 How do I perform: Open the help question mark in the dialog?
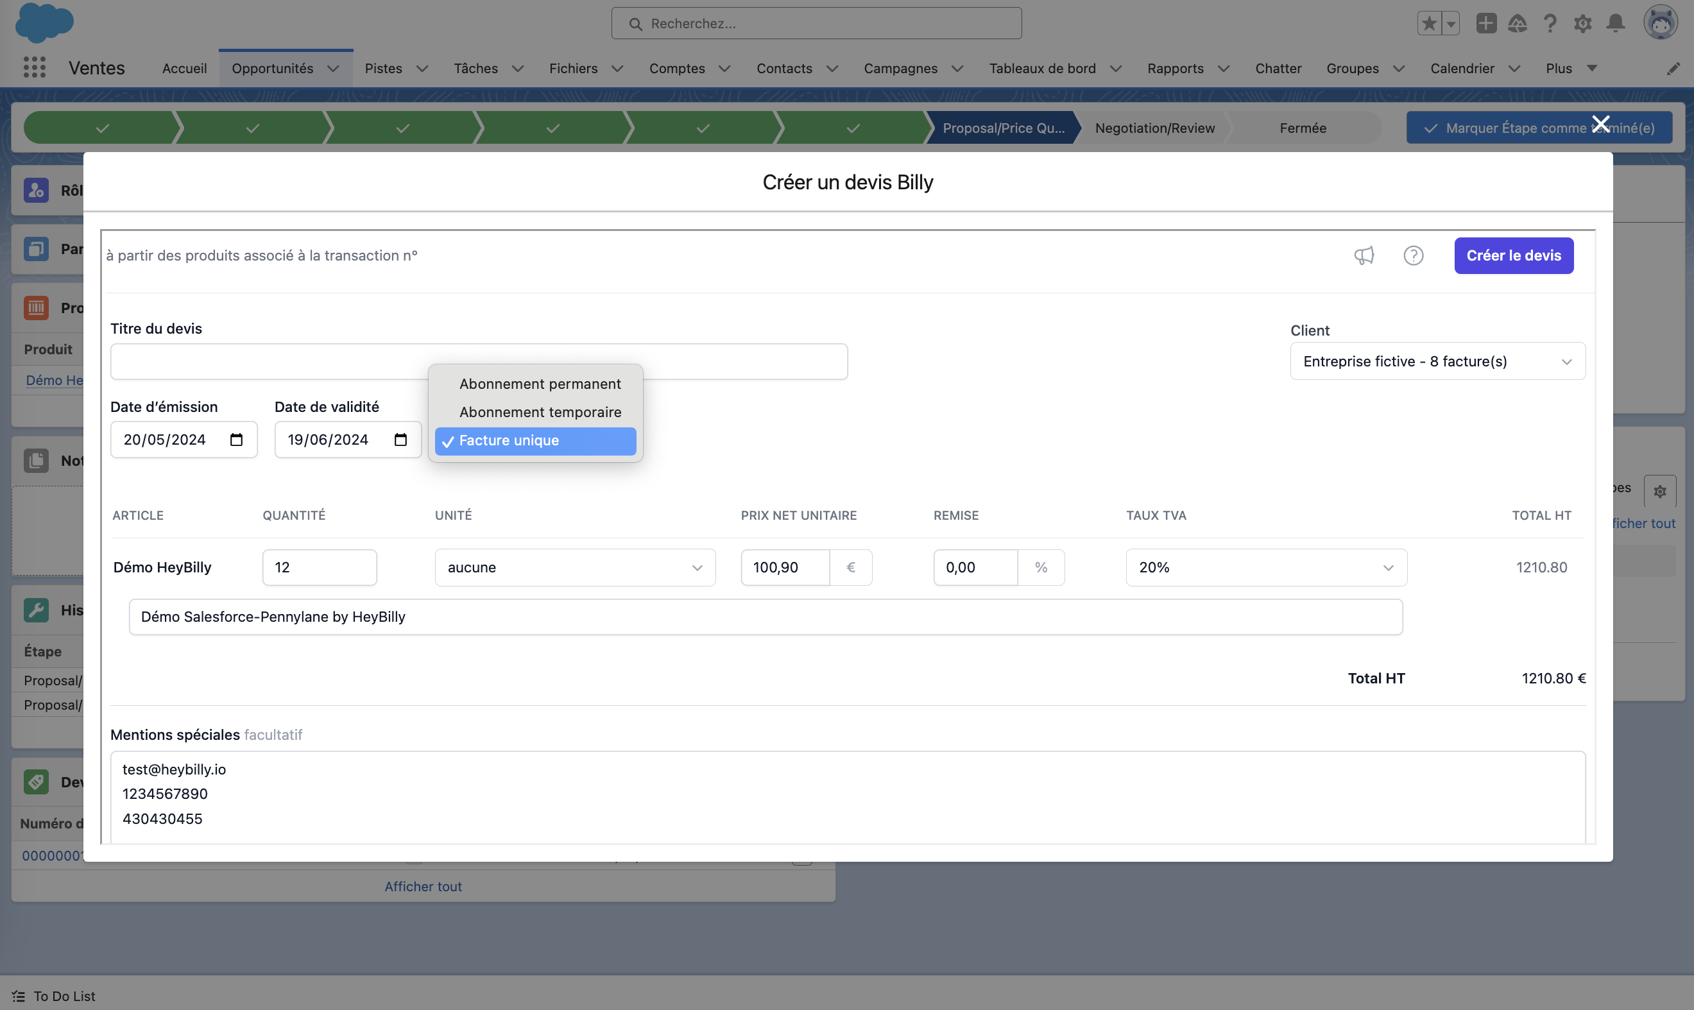[1413, 255]
